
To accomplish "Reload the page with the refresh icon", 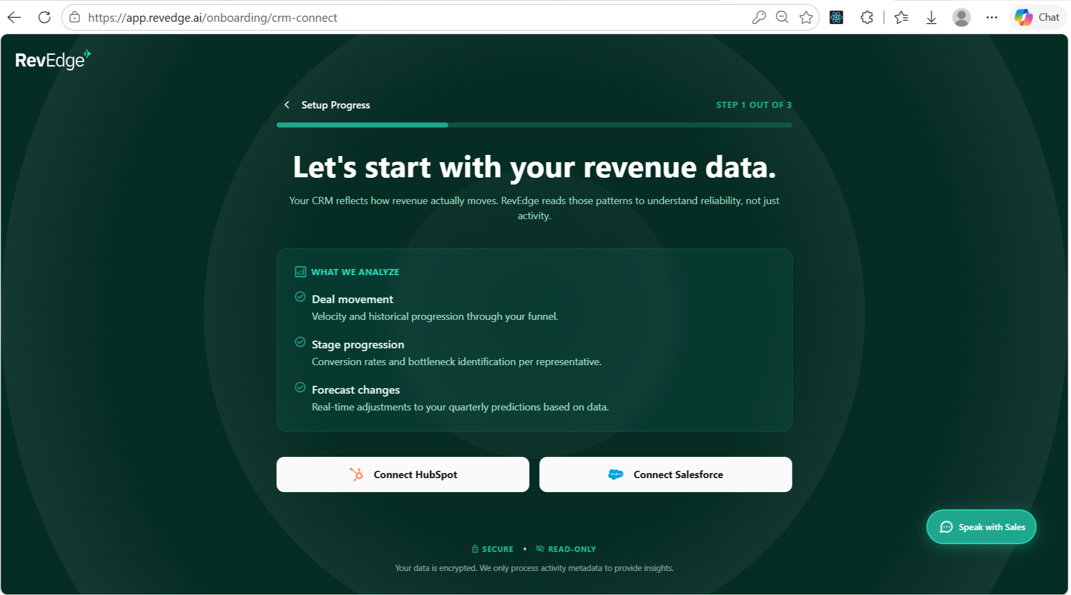I will [x=45, y=17].
